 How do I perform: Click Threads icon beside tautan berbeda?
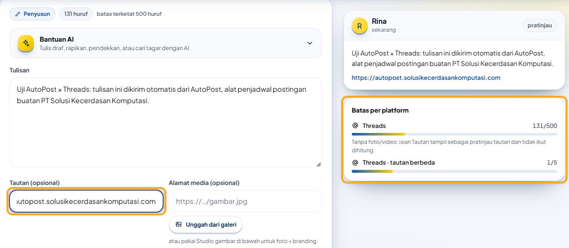(355, 162)
